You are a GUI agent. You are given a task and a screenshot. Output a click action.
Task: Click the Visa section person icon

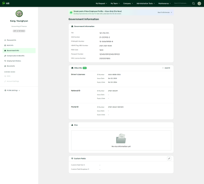pos(72,125)
